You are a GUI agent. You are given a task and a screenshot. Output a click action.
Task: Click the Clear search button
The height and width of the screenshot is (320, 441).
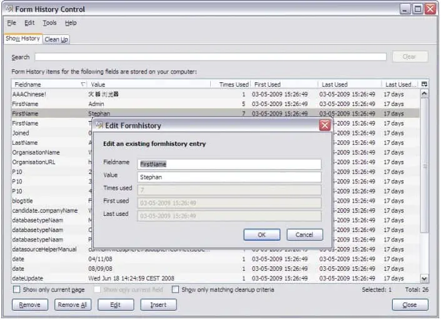click(410, 57)
